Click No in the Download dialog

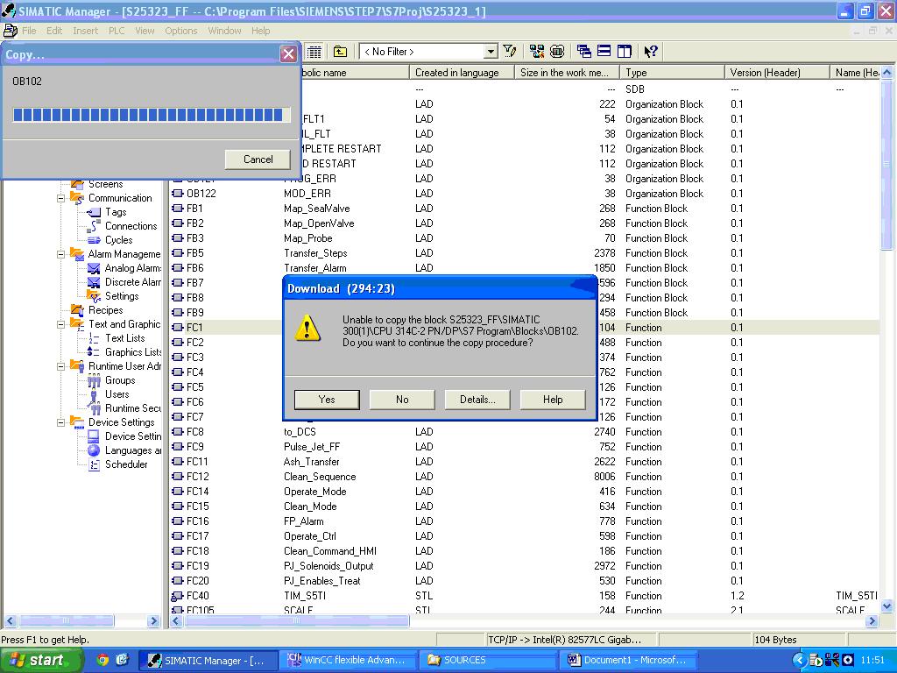[x=402, y=400]
